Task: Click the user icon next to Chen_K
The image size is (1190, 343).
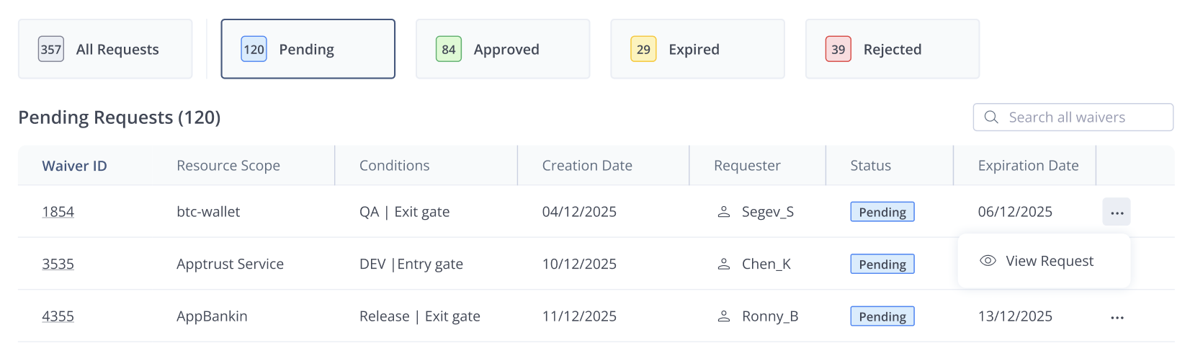Action: click(x=724, y=264)
